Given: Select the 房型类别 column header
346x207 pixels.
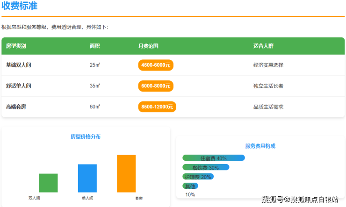Looking at the screenshot, I should click(x=16, y=46).
